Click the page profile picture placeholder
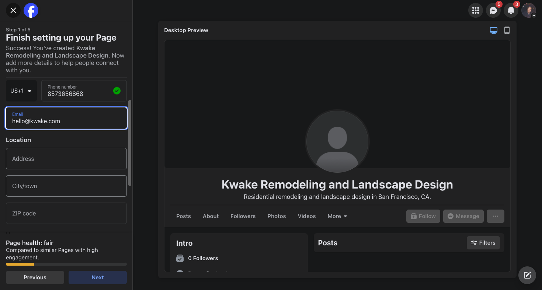The height and width of the screenshot is (290, 542). 337,141
